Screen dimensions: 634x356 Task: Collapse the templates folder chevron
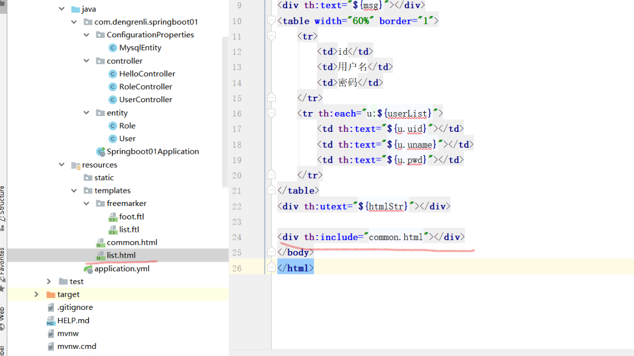point(74,191)
